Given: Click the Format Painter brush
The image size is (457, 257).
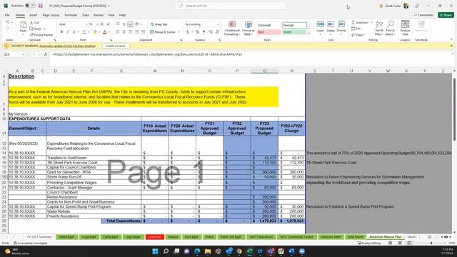Looking at the screenshot, I should pos(31,35).
